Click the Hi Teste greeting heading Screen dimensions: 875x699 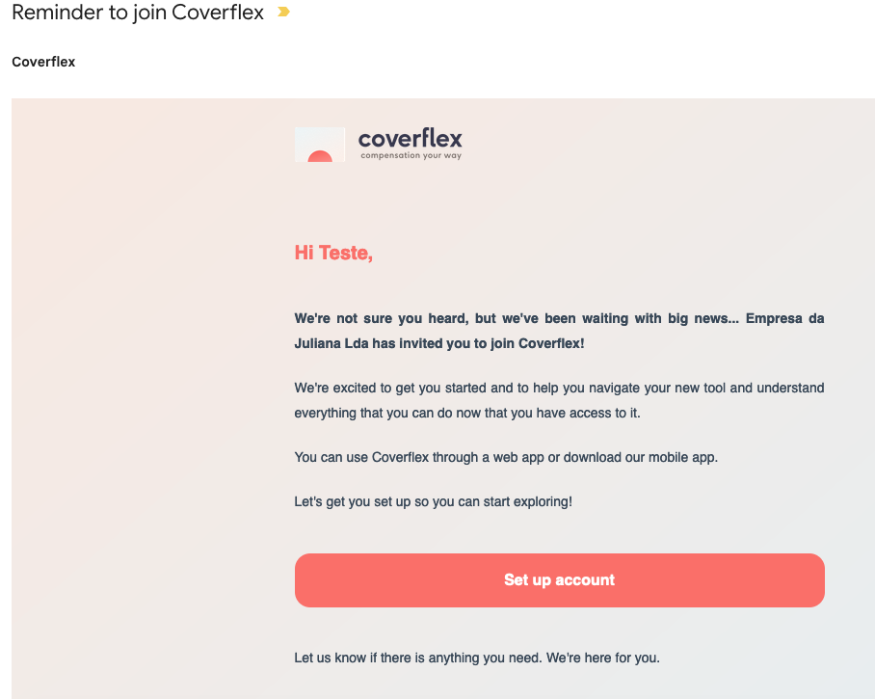coord(333,253)
